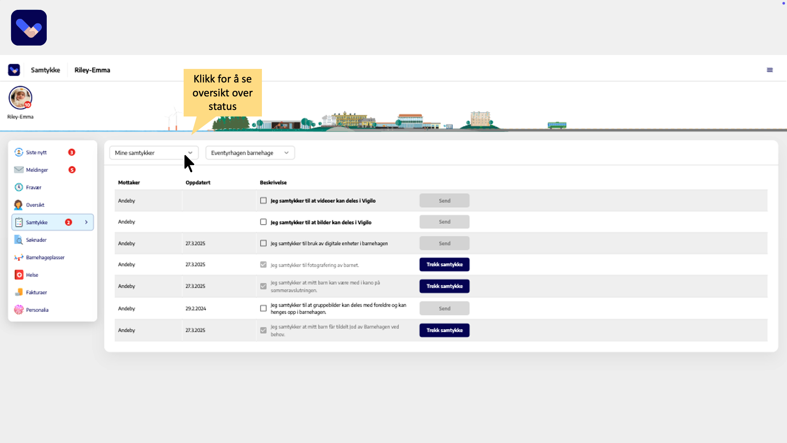
Task: Click Riley-Emma's profile photo thumbnail
Action: 20,98
